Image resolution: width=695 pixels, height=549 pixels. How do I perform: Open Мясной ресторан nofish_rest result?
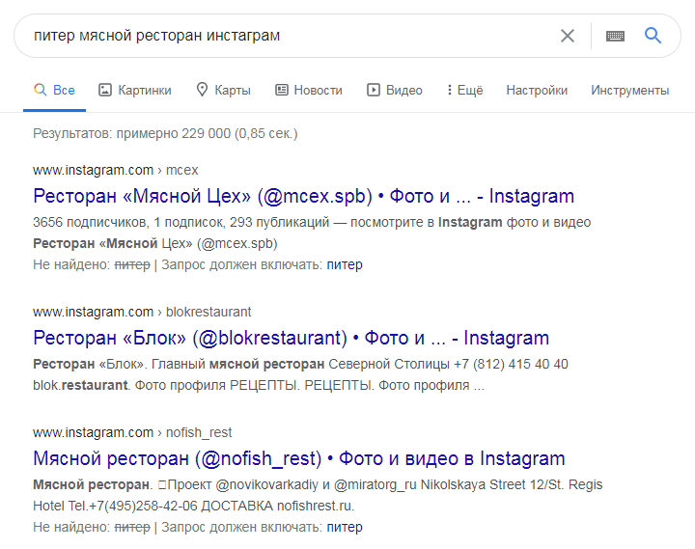299,458
